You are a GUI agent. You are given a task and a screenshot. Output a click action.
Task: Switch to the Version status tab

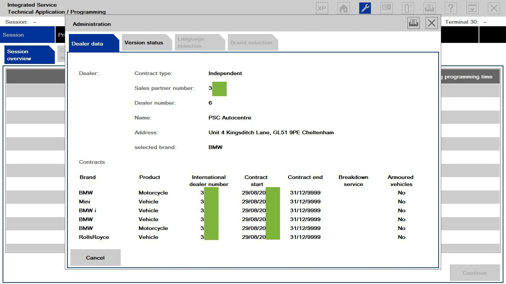click(144, 43)
